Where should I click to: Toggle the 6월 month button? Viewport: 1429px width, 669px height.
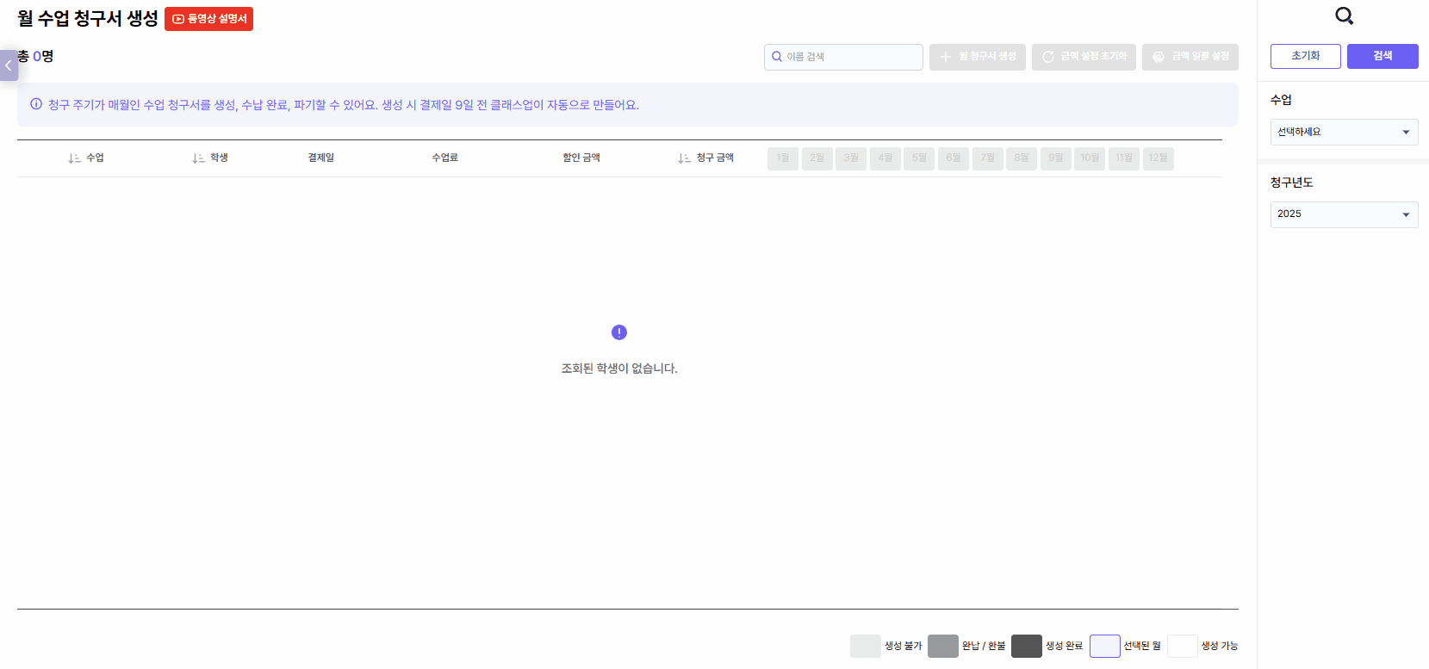954,158
